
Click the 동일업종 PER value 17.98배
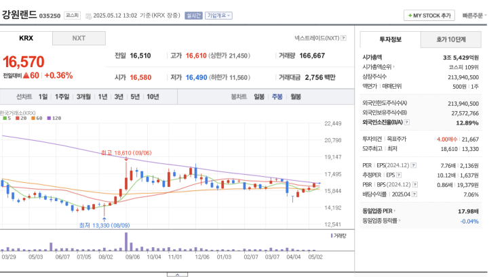(468, 211)
